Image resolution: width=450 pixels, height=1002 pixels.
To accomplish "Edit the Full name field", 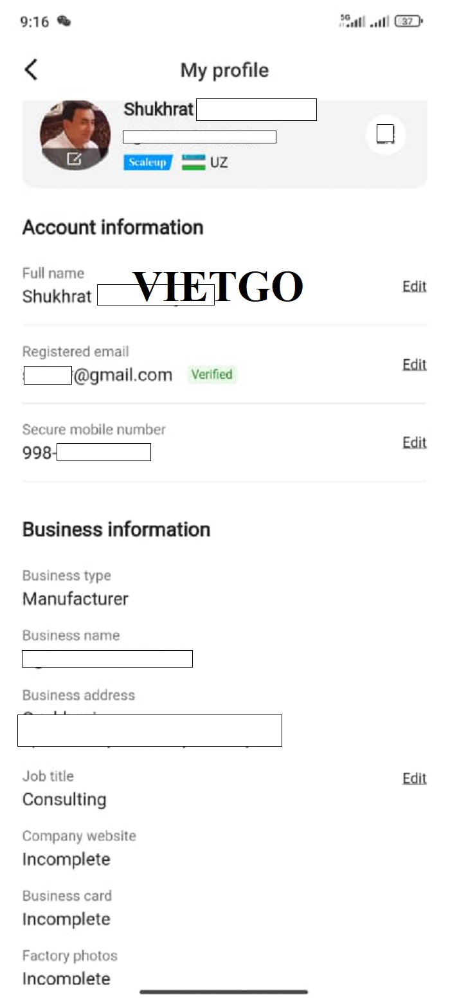I will [414, 286].
